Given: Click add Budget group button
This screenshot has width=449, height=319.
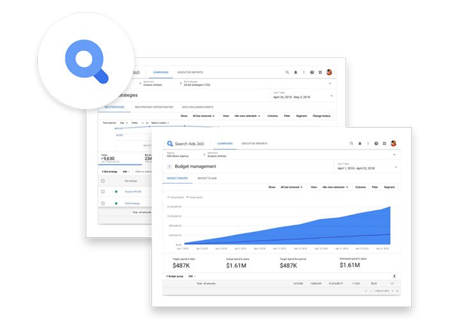Looking at the screenshot, I should tap(174, 276).
